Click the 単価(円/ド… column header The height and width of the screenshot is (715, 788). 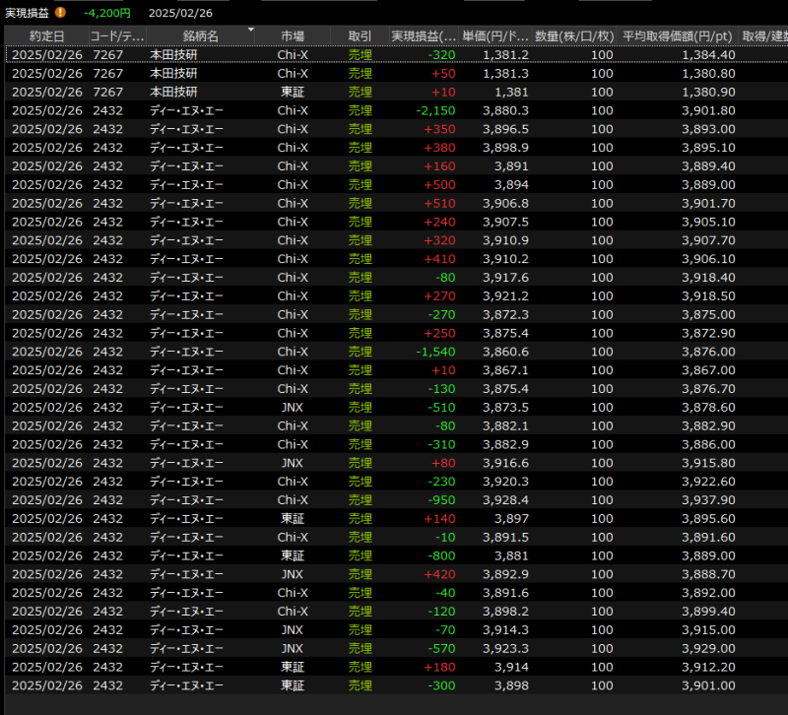pyautogui.click(x=495, y=36)
